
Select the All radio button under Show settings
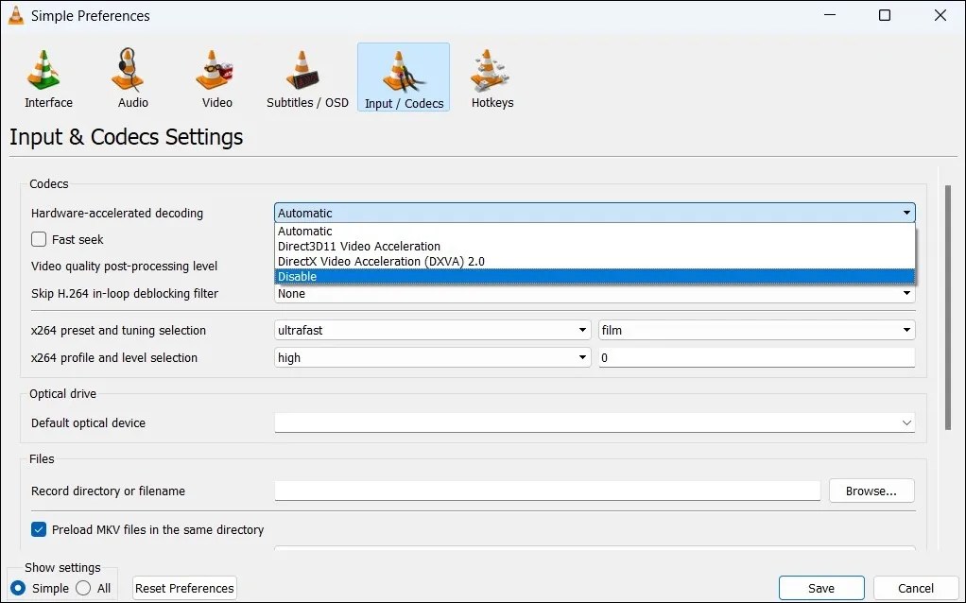coord(83,588)
